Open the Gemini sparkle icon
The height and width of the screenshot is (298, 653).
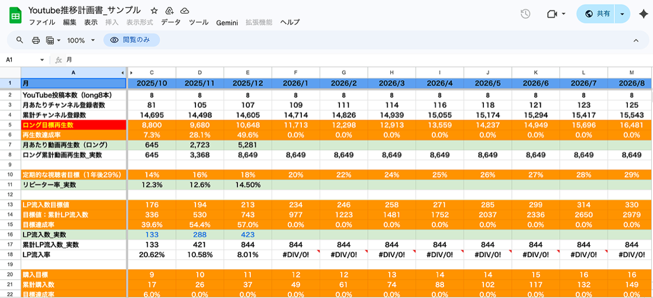(x=642, y=13)
